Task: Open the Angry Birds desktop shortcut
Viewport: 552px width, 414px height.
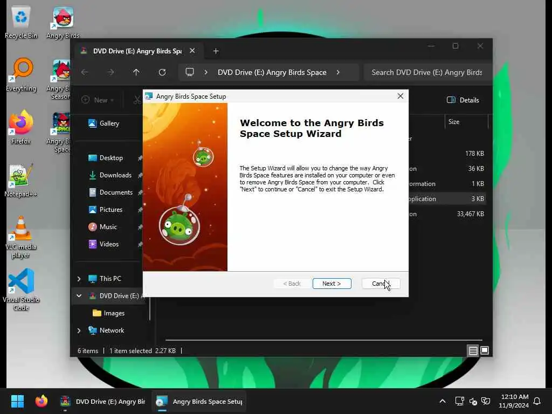Action: (63, 23)
